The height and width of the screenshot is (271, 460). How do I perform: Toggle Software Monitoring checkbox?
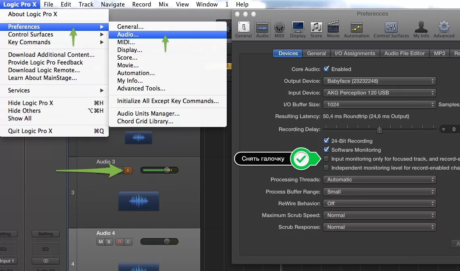326,150
